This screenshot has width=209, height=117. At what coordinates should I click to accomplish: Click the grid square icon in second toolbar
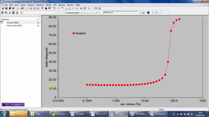click(2, 13)
